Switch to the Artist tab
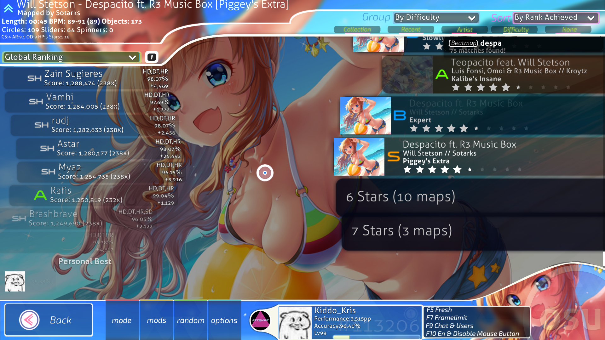The height and width of the screenshot is (340, 605). [x=465, y=29]
